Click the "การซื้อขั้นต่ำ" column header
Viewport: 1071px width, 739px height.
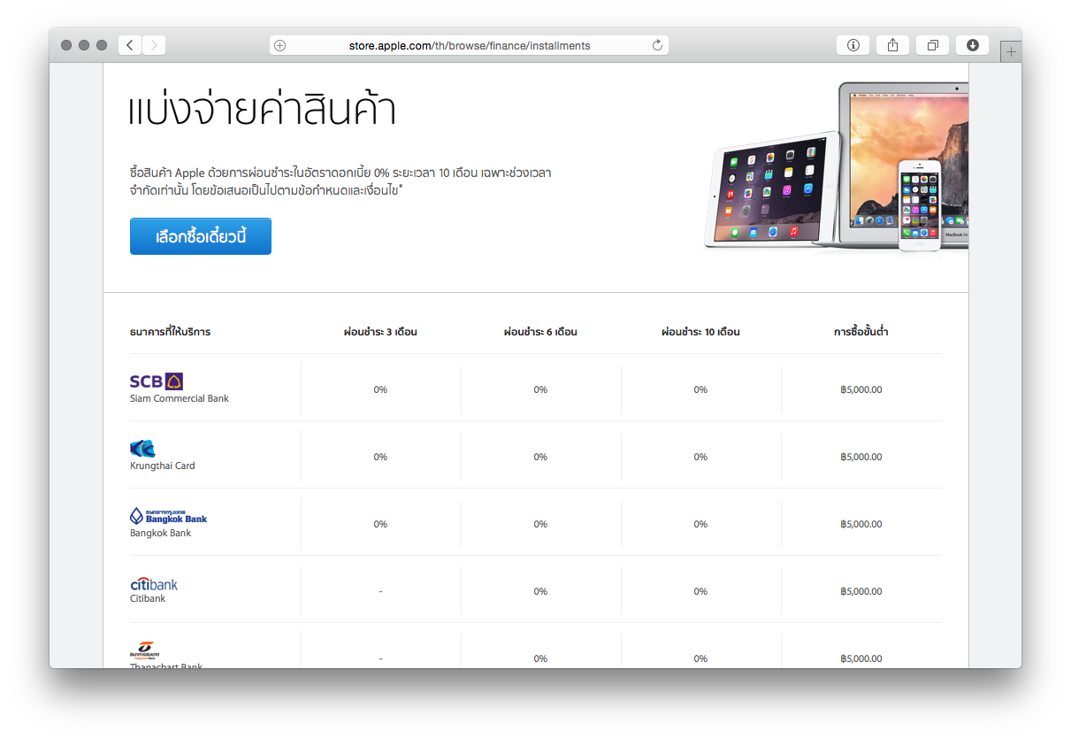[x=861, y=332]
